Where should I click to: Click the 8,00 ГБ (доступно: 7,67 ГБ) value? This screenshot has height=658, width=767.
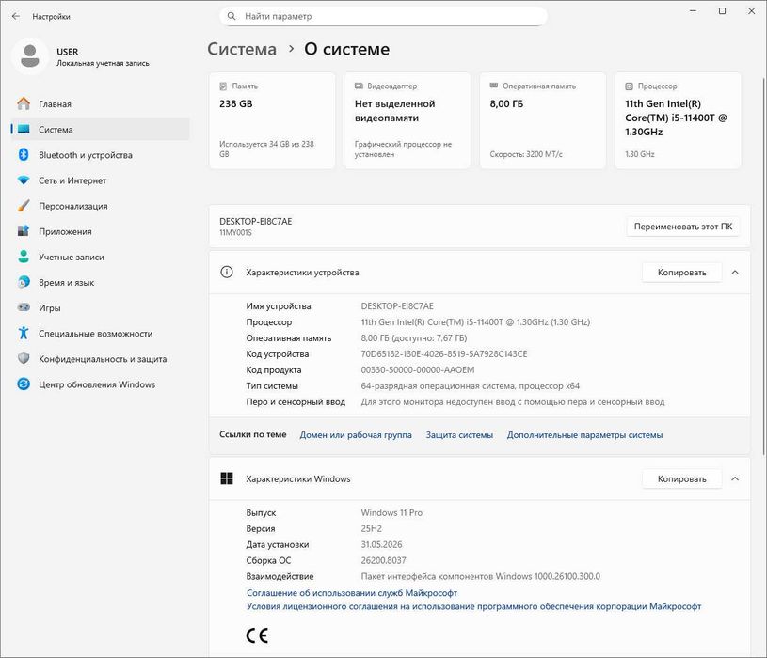click(414, 338)
